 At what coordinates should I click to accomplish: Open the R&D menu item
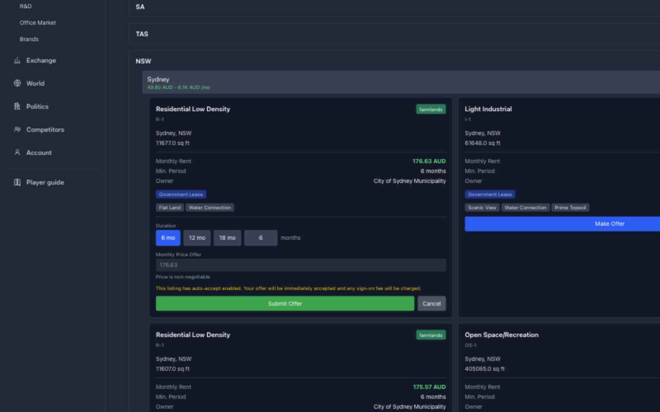[26, 6]
